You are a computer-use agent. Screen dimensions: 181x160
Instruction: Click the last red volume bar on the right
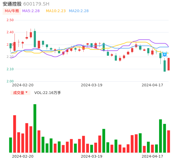[x=169, y=141]
